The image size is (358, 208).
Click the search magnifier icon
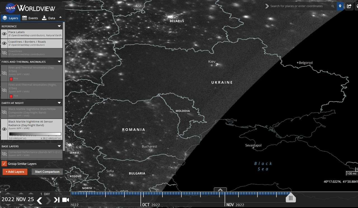click(x=333, y=6)
